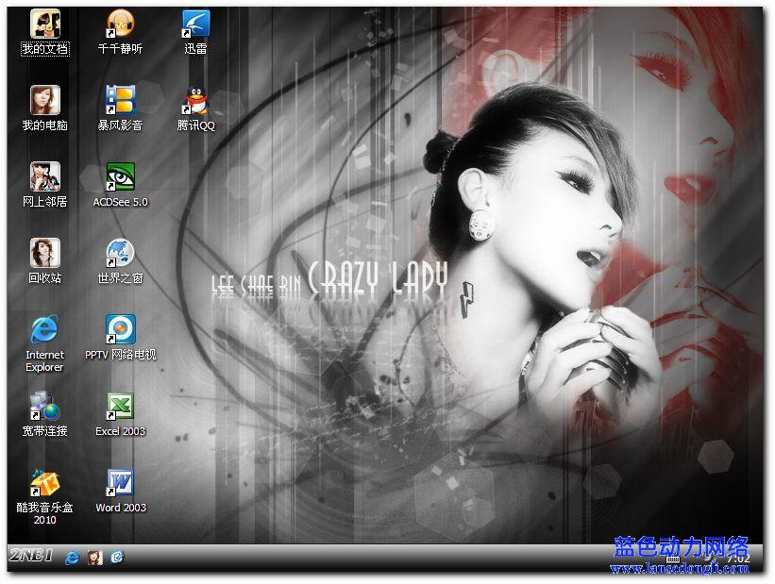Launch 迅雷 download manager shortcut
775x584 pixels.
[195, 24]
